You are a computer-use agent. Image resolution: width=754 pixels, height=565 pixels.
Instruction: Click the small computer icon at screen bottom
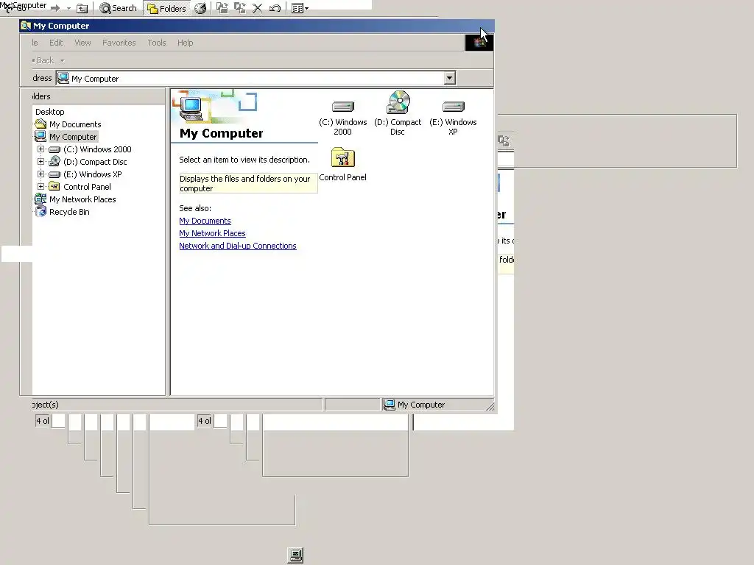295,555
